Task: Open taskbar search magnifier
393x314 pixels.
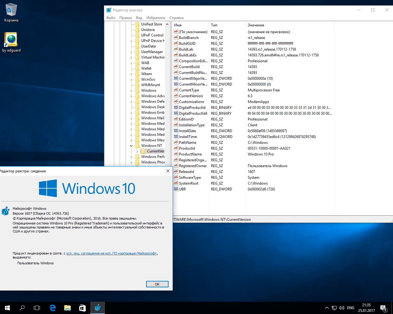Action: [x=22, y=308]
